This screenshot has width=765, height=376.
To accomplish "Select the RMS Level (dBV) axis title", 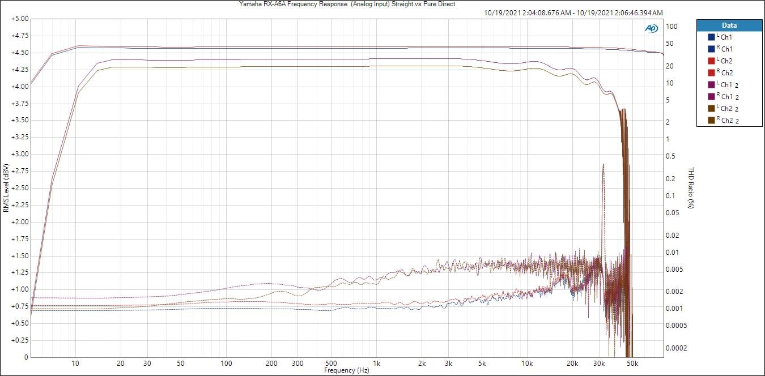I will (x=6, y=188).
